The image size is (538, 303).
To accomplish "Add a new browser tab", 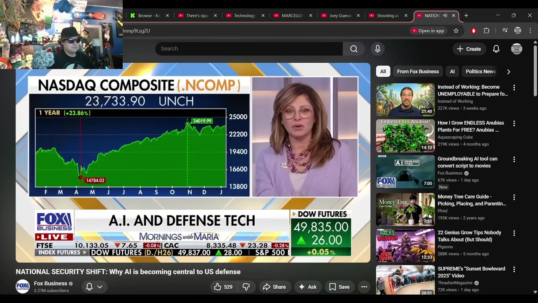I will point(466,16).
